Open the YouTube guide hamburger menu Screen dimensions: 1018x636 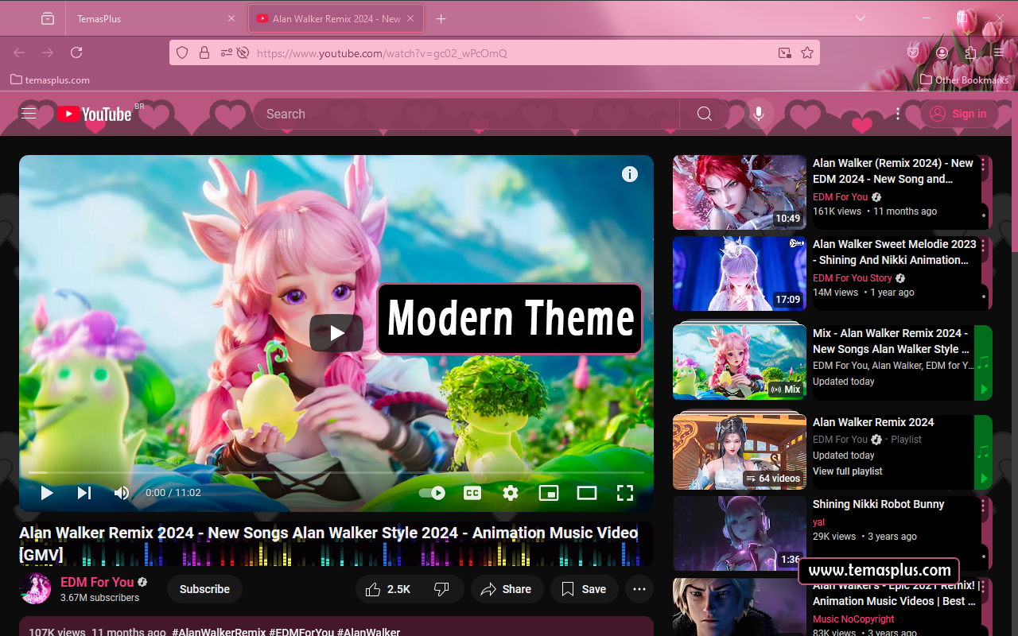point(29,114)
